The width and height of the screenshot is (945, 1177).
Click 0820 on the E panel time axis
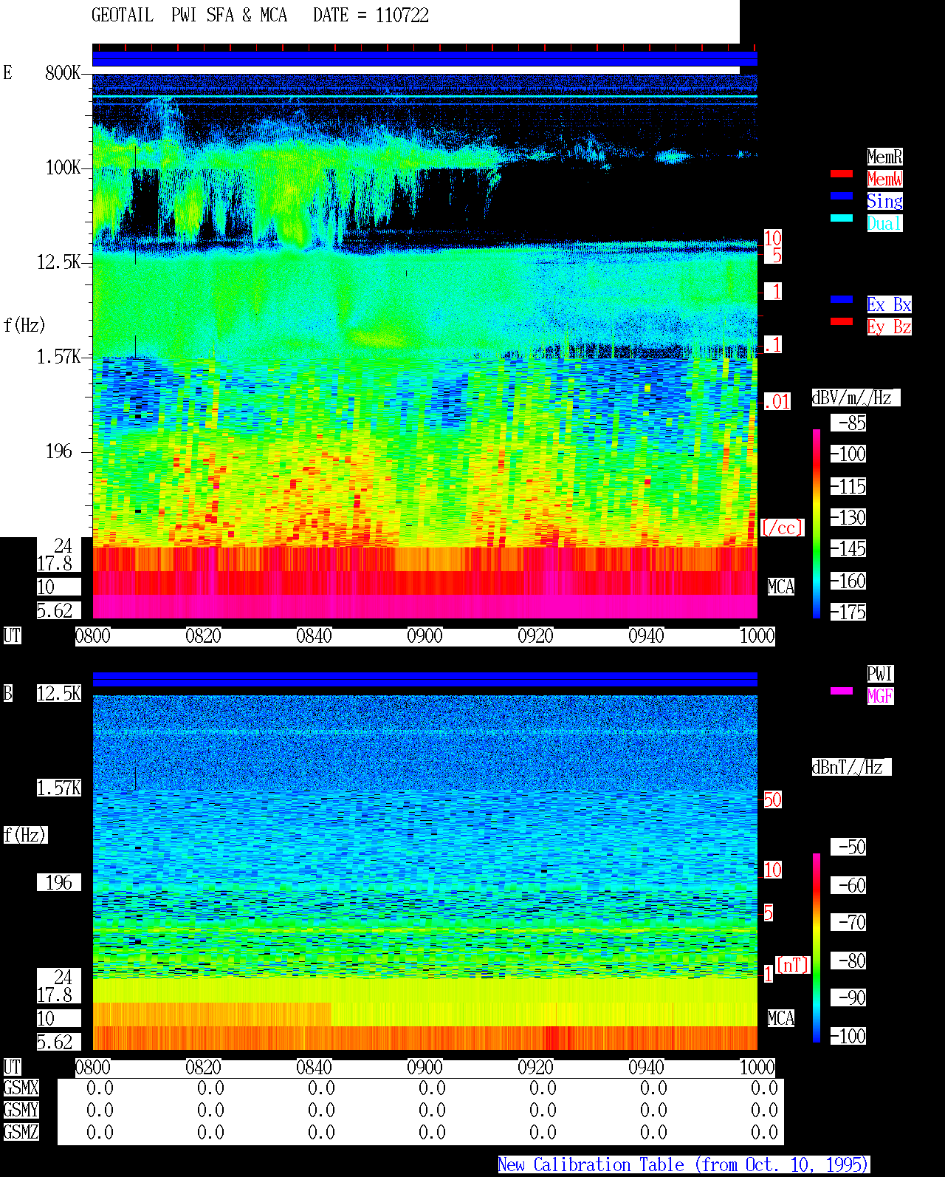(203, 636)
